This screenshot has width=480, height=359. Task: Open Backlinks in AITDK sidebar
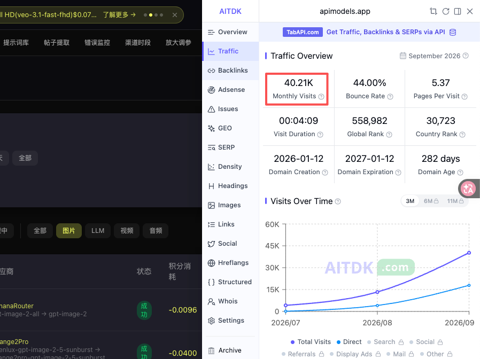(x=230, y=71)
